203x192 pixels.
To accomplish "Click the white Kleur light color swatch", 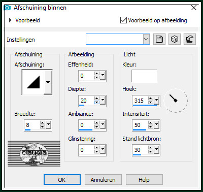I will [x=144, y=76].
